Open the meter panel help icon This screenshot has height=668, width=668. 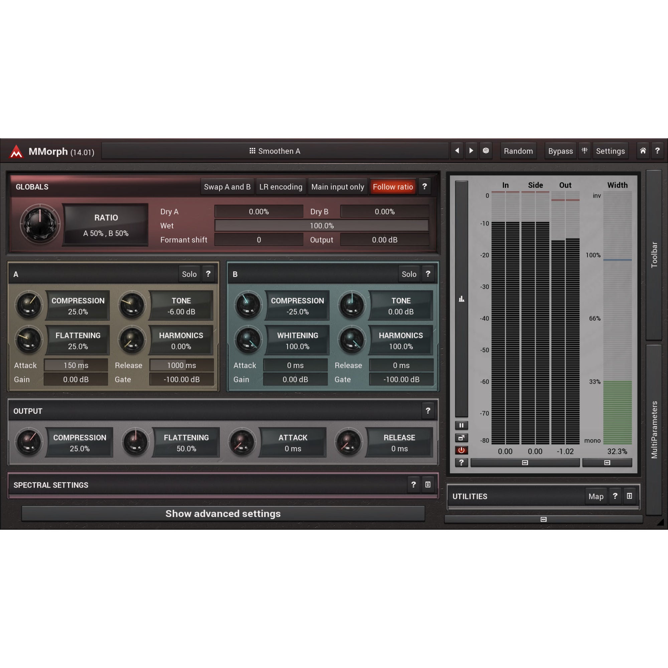click(461, 463)
